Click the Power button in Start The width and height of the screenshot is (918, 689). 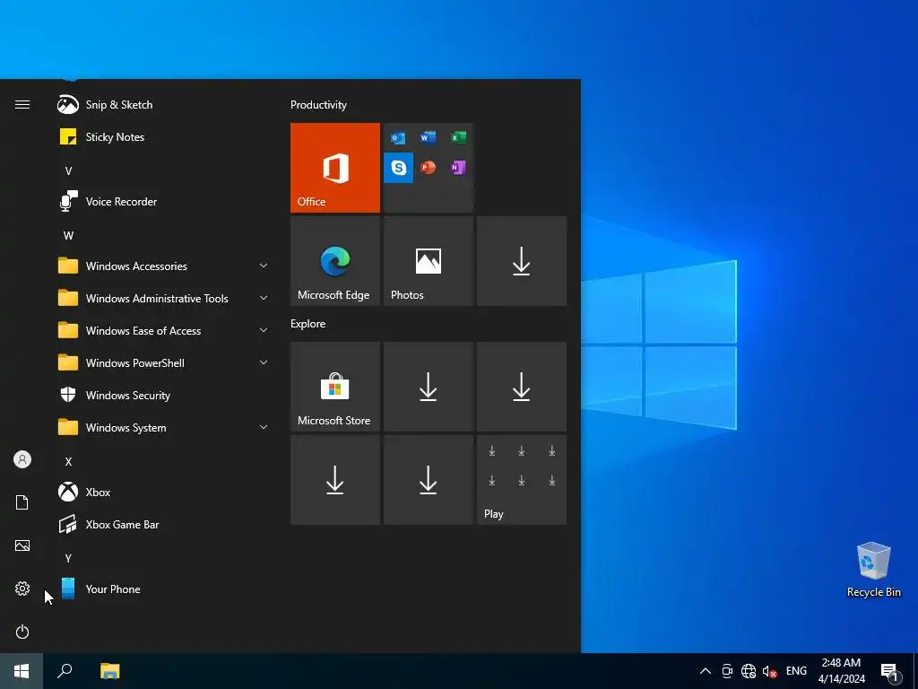tap(22, 632)
